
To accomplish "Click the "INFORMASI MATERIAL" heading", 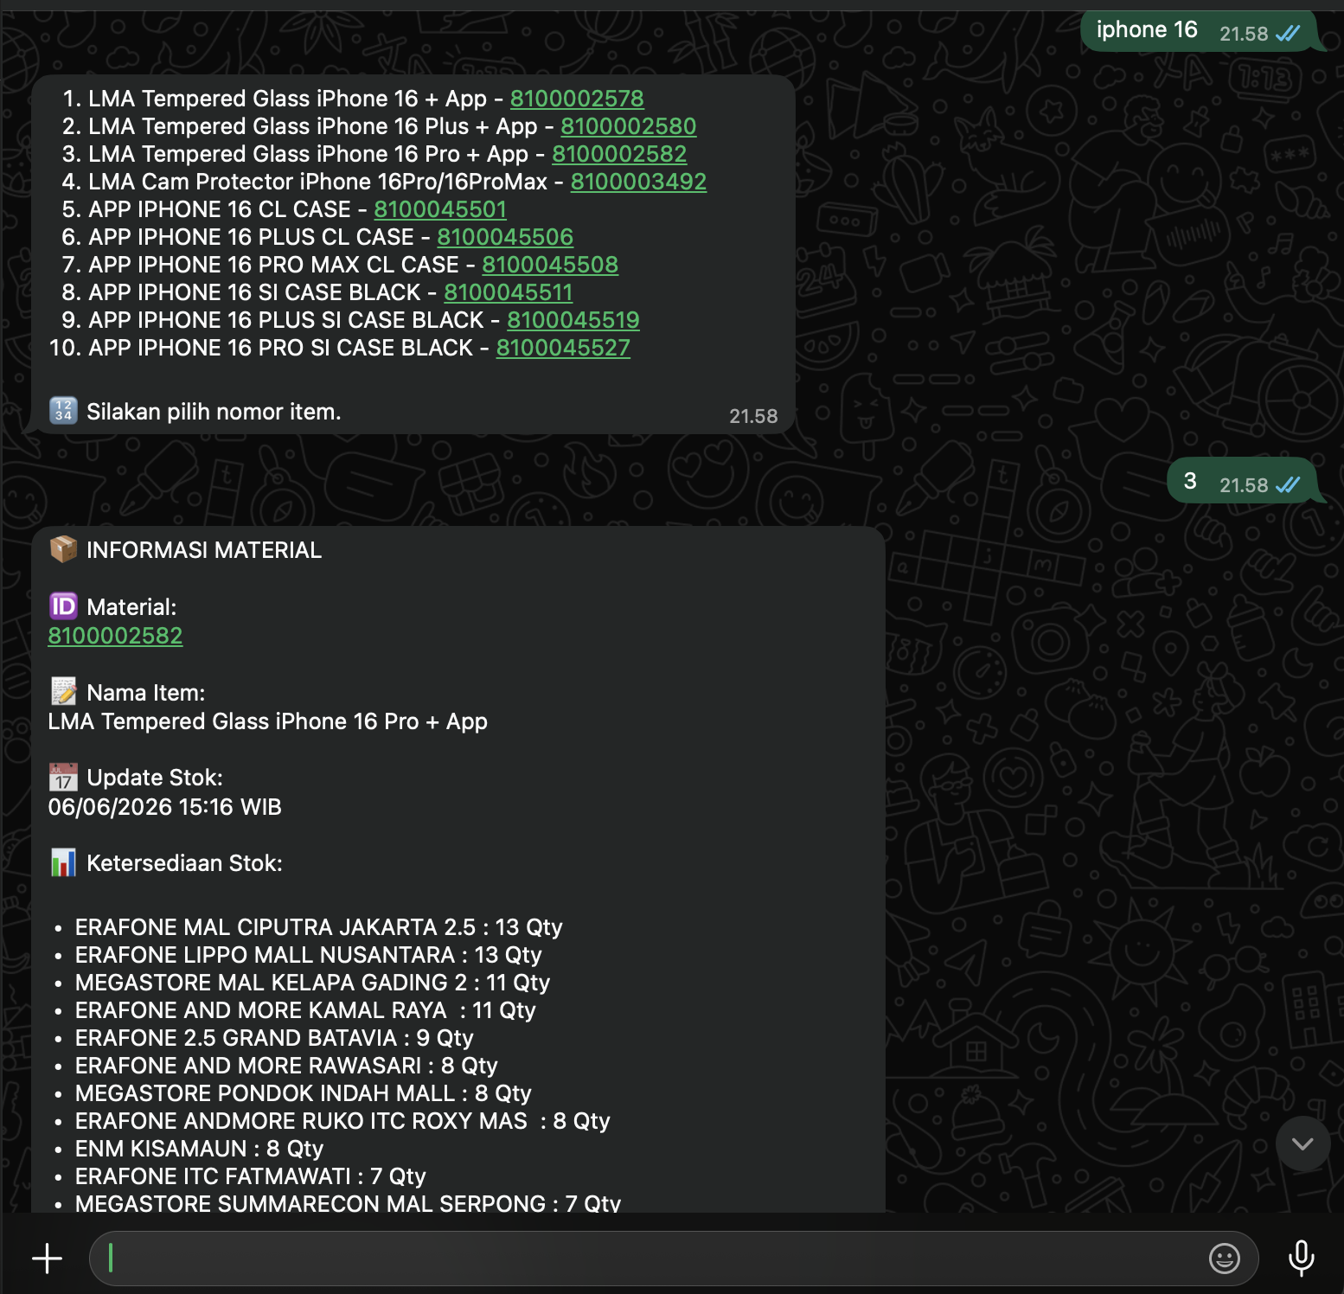I will tap(204, 550).
